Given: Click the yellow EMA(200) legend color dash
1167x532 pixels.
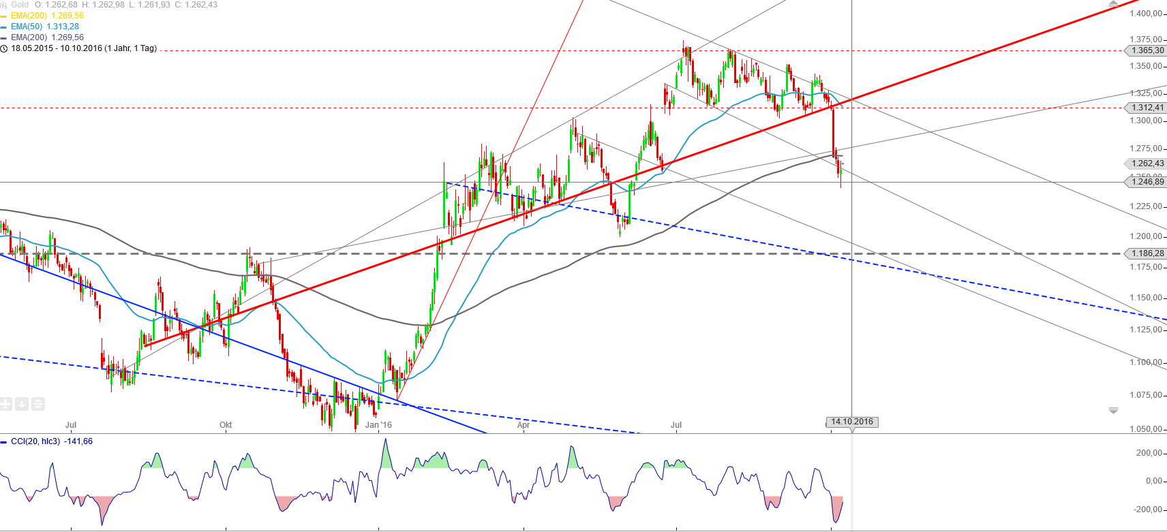Looking at the screenshot, I should click(3, 16).
